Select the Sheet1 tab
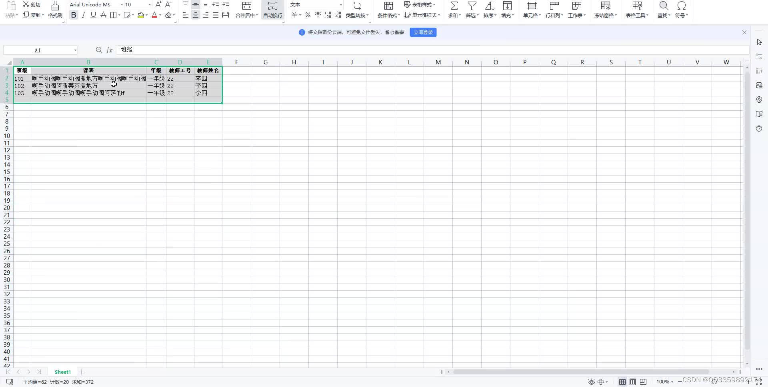Image resolution: width=768 pixels, height=387 pixels. pos(63,372)
